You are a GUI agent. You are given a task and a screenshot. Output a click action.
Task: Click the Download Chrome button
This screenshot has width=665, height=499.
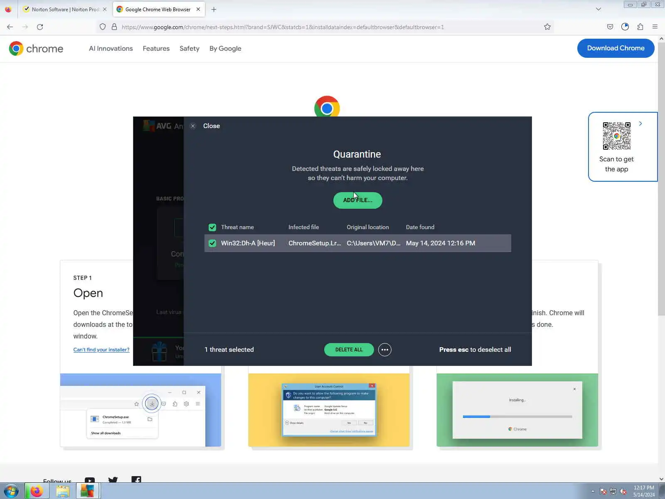click(616, 48)
